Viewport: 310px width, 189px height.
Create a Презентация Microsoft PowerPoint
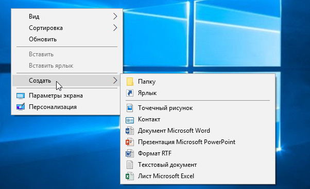point(198,142)
